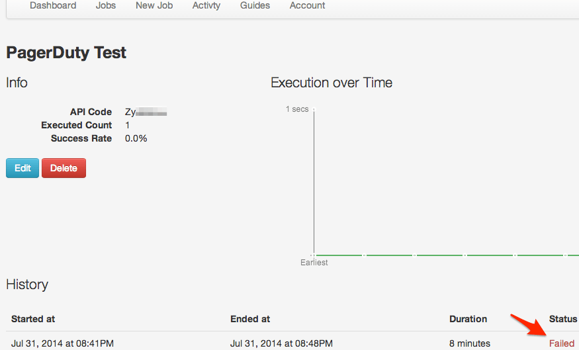Click the Duration column header
Viewport: 579px width, 350px height.
click(468, 319)
